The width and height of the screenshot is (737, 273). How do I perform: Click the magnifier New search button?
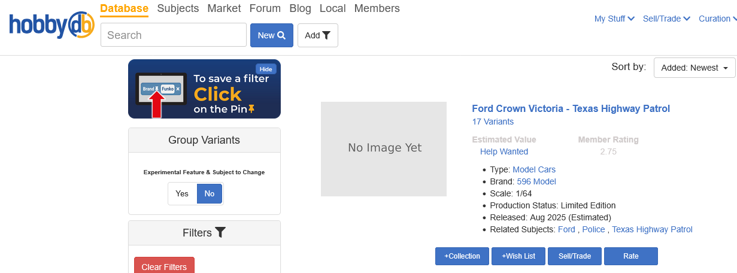coord(271,35)
